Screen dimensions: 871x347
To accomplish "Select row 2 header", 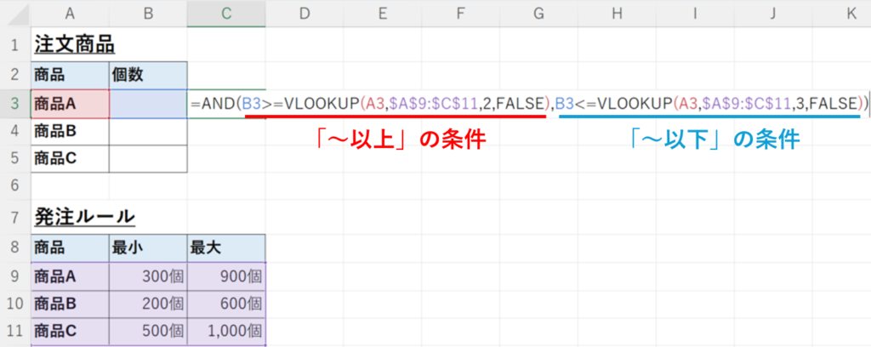I will [x=15, y=74].
